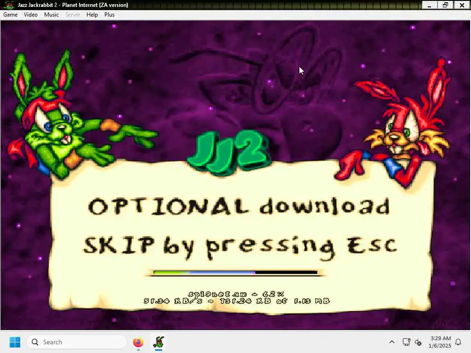Open the notifications bell icon

tap(458, 342)
